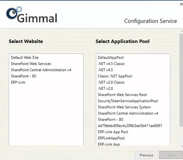This screenshot has width=183, height=160.
Task: Select .NET v4.5 Classic application pool
Action: (111, 64)
